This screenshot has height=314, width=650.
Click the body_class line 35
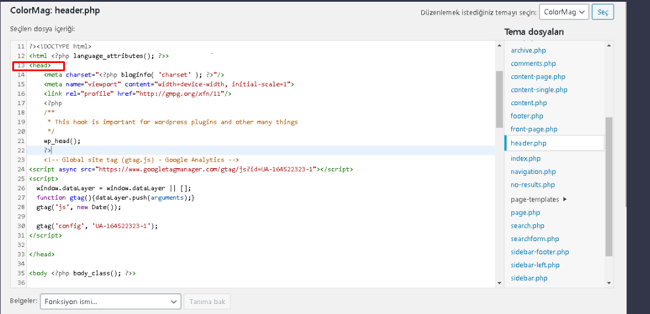click(x=82, y=274)
